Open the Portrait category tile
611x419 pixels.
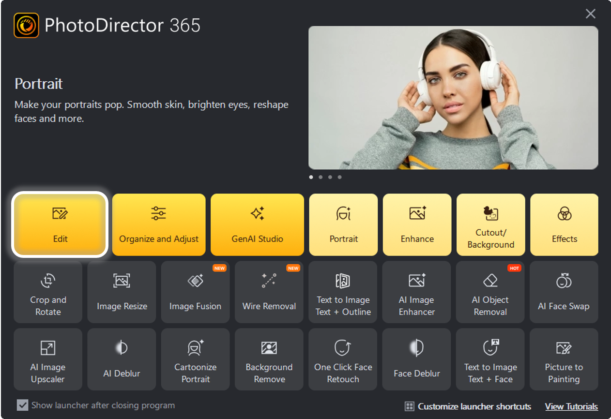pos(343,224)
